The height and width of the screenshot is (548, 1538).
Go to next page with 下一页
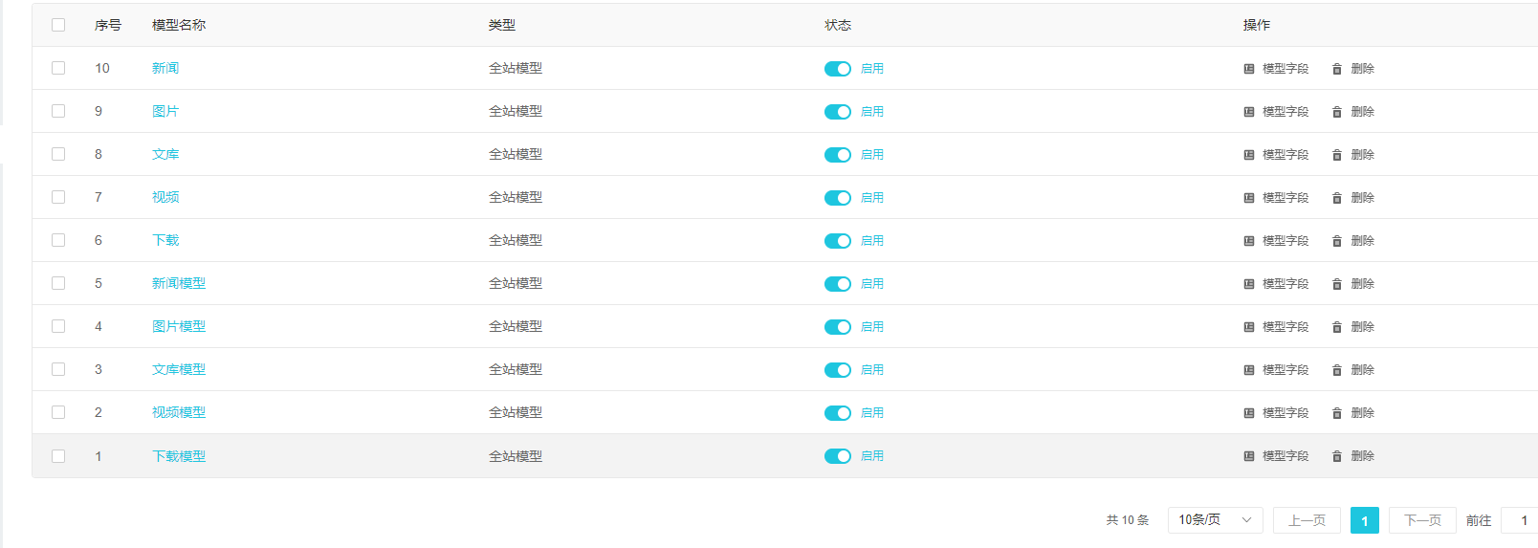point(1422,520)
